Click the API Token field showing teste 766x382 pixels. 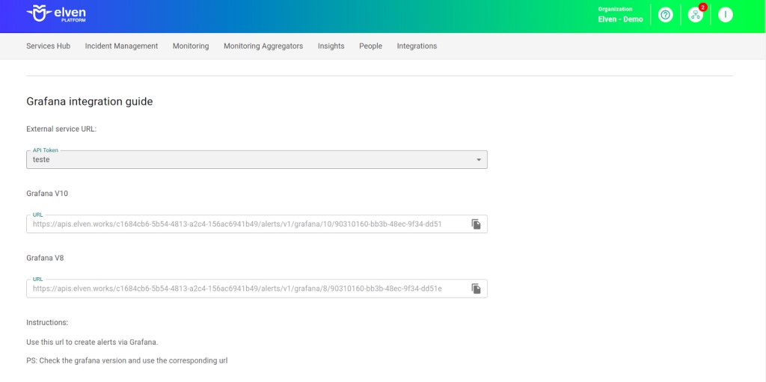click(x=247, y=160)
